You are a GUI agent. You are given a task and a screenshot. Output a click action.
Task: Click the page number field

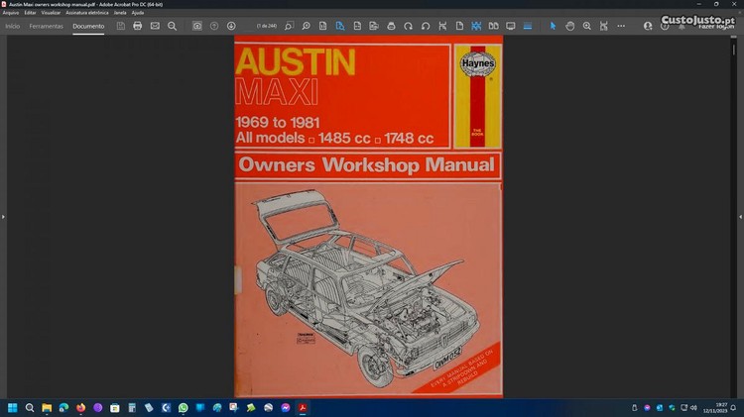[x=267, y=26]
